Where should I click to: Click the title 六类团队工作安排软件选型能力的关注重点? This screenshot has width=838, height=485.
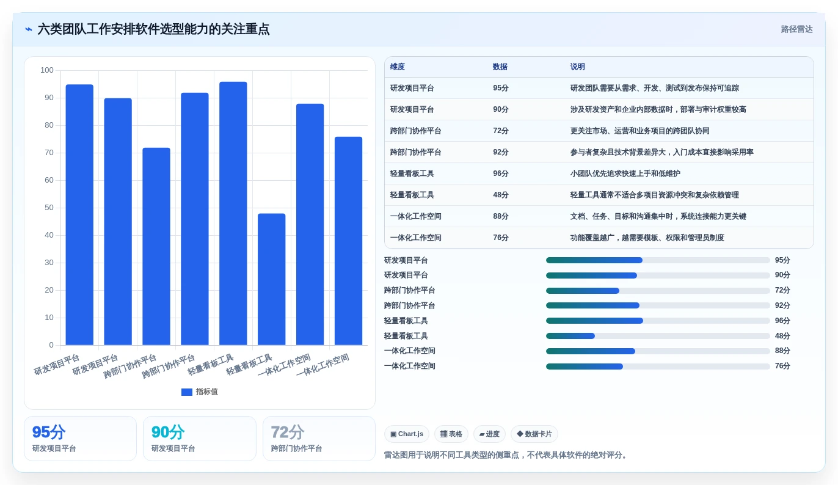click(x=153, y=29)
